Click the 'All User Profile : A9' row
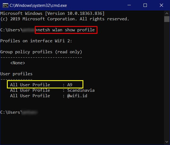The image size is (170, 145). point(41,85)
